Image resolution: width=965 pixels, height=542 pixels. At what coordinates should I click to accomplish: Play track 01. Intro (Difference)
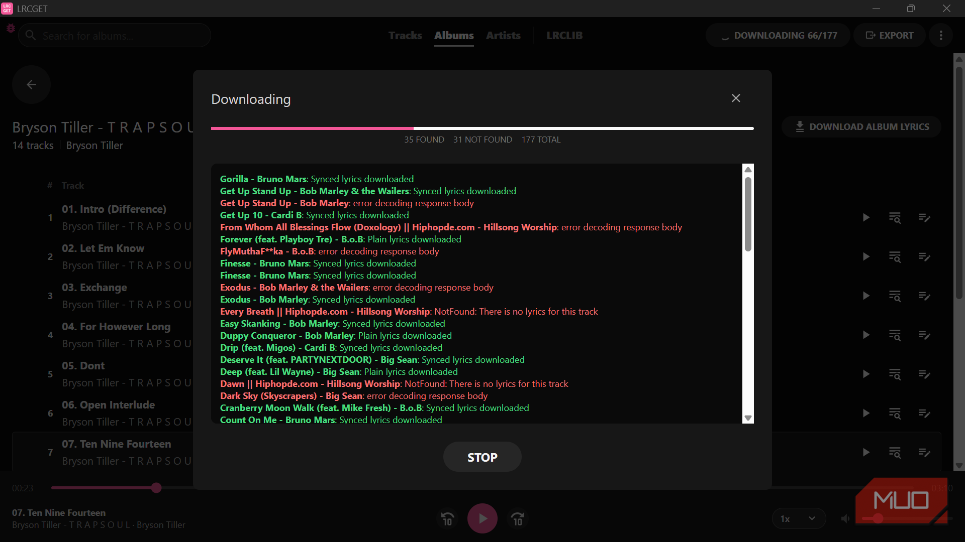point(866,217)
